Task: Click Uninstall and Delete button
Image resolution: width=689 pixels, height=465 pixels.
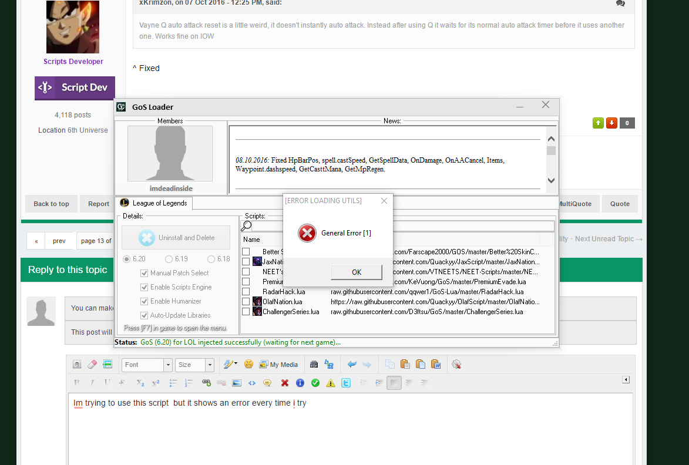Action: pyautogui.click(x=176, y=238)
